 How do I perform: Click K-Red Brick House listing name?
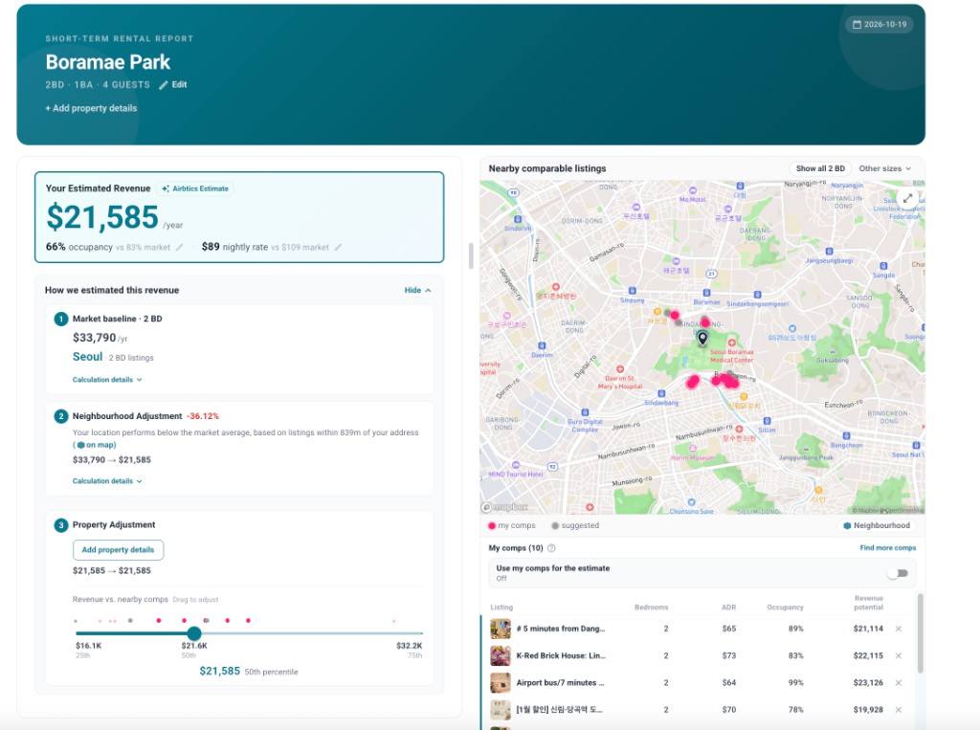pos(561,655)
